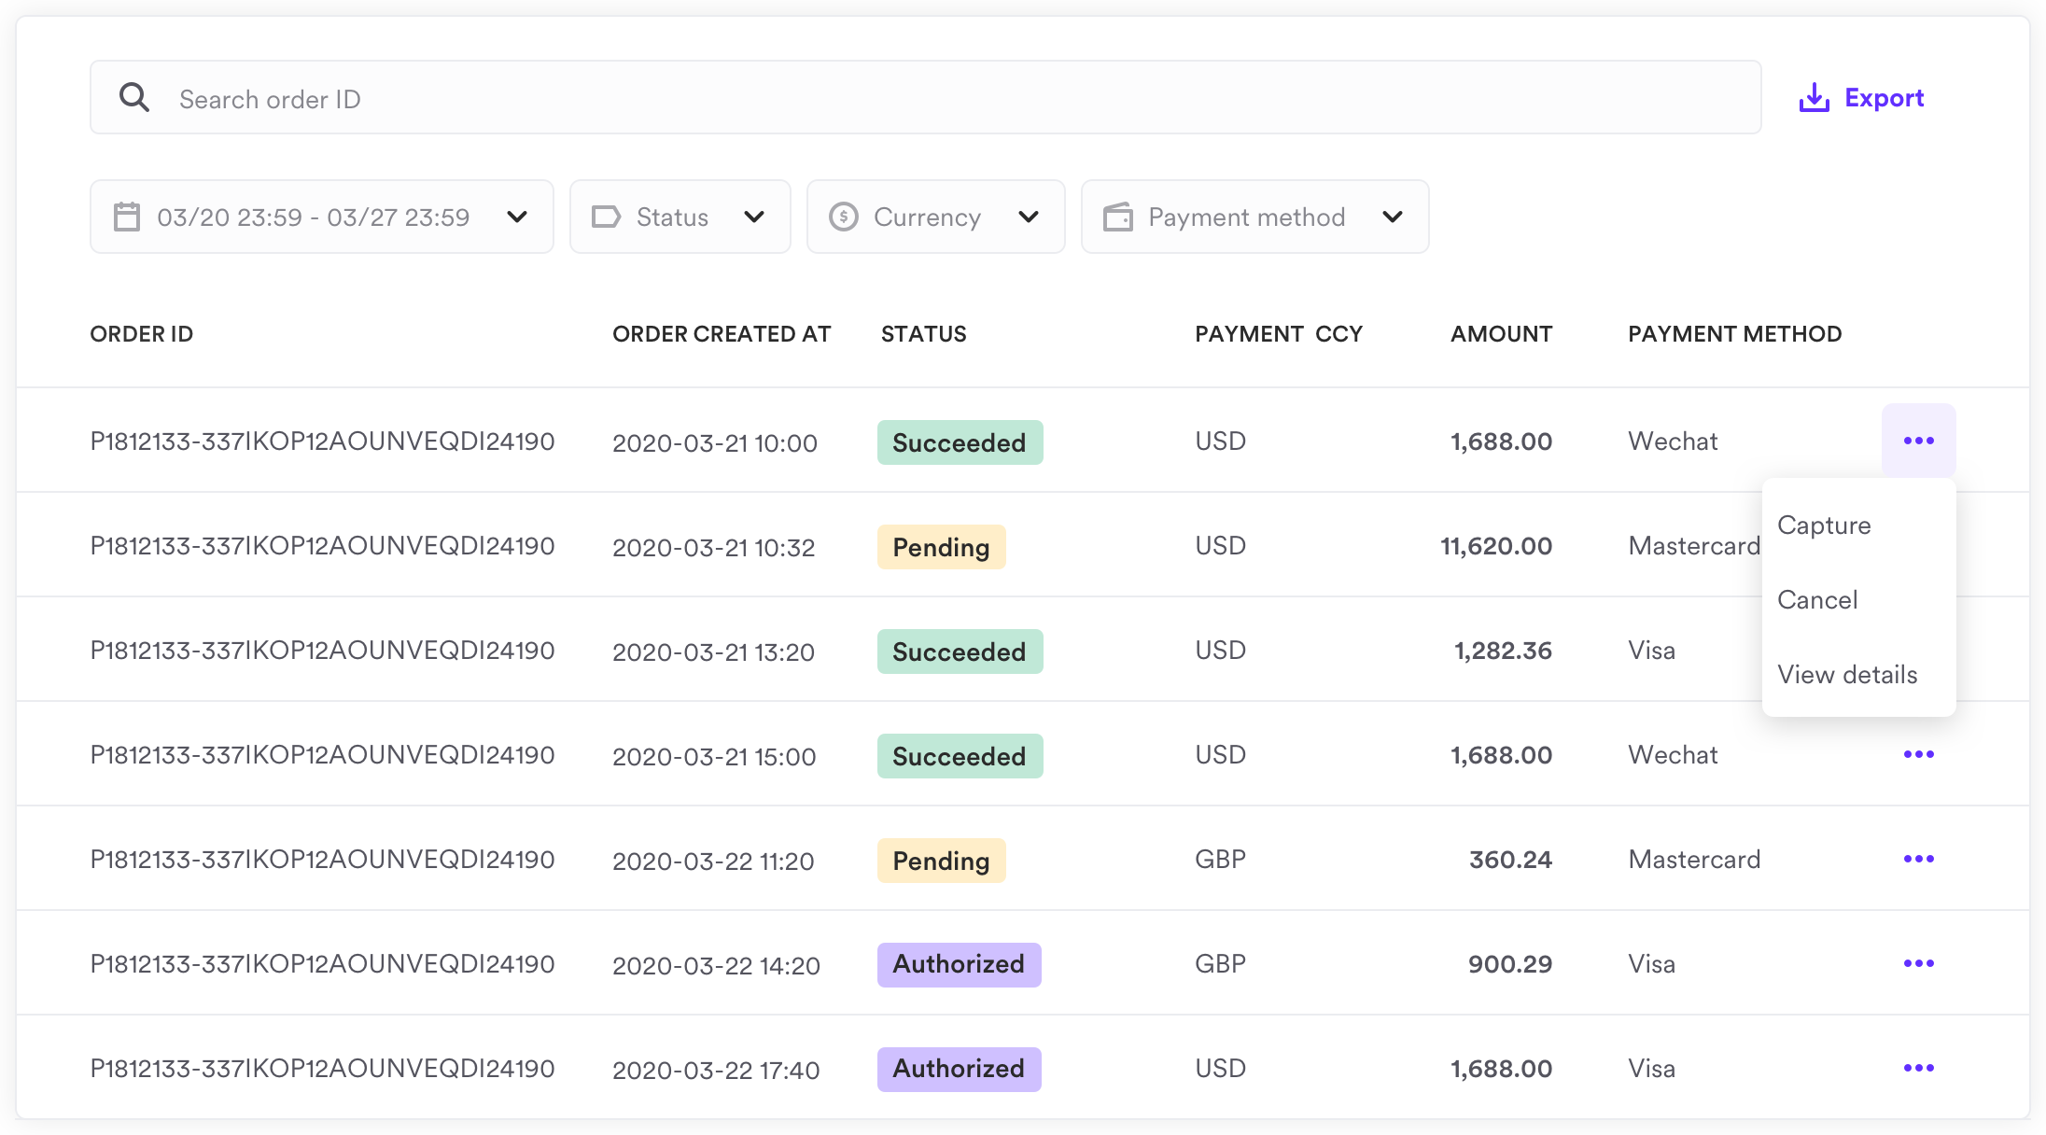Close the highlighted three-dots menu on the first row
Image resolution: width=2046 pixels, height=1135 pixels.
[1918, 441]
